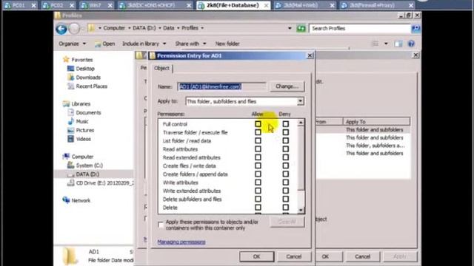Screen dimensions: 474x266
Task: Click AD1 folder thumbnail in details pane
Action: (70, 256)
